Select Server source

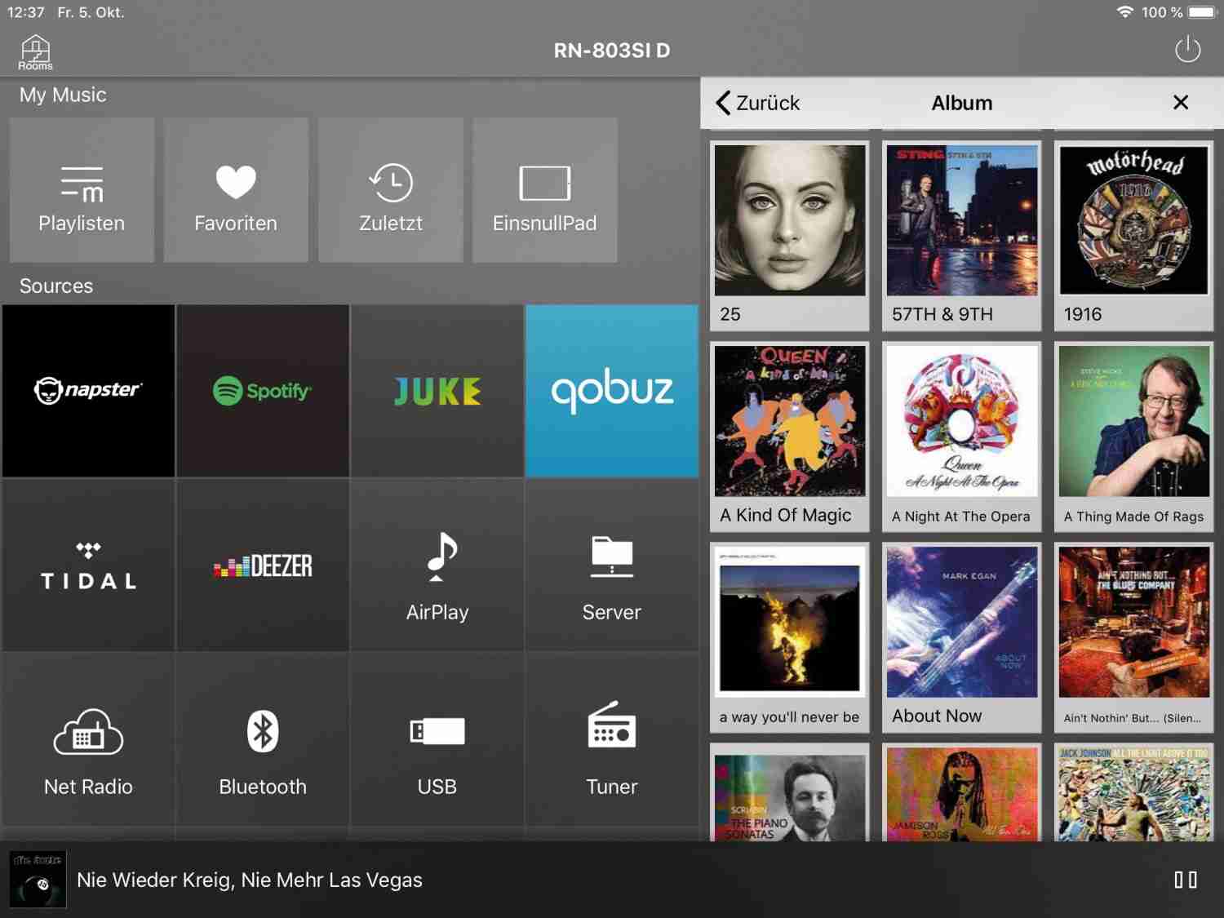tap(612, 565)
